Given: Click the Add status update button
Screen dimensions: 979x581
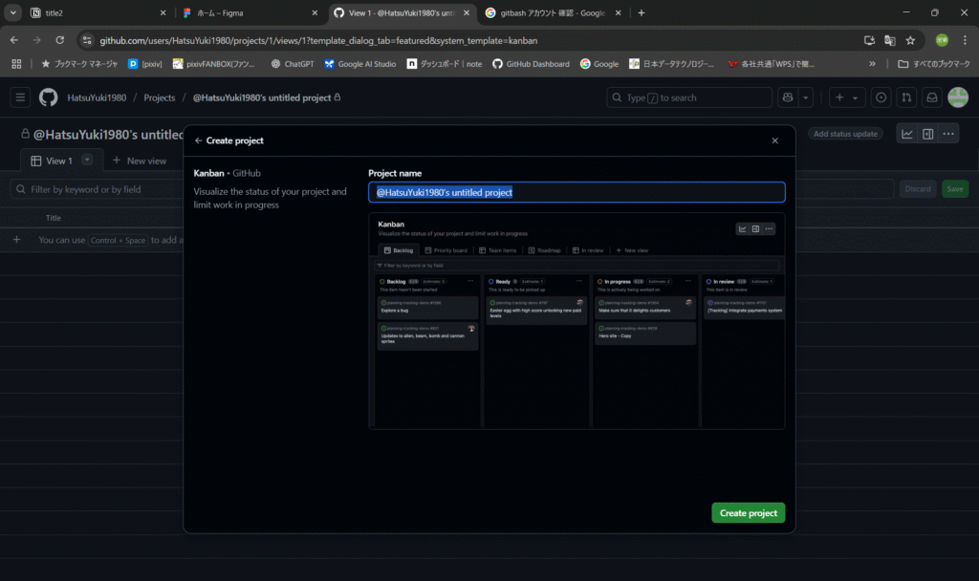Looking at the screenshot, I should coord(845,134).
